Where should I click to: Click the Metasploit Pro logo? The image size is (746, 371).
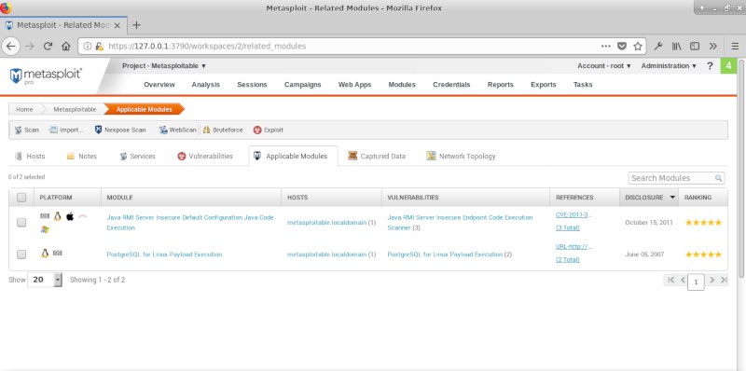[x=46, y=76]
